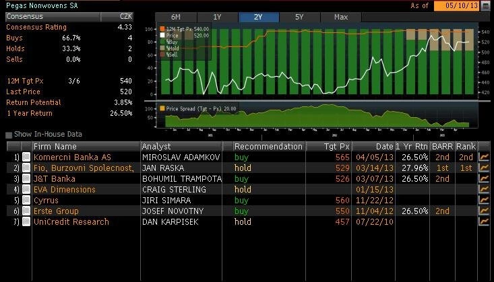Click the chart icon in the UniCredit Research row
494x282 pixels.
click(x=484, y=222)
